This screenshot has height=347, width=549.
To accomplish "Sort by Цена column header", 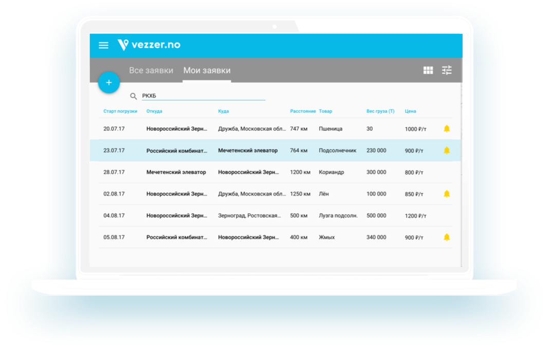I will pos(410,111).
